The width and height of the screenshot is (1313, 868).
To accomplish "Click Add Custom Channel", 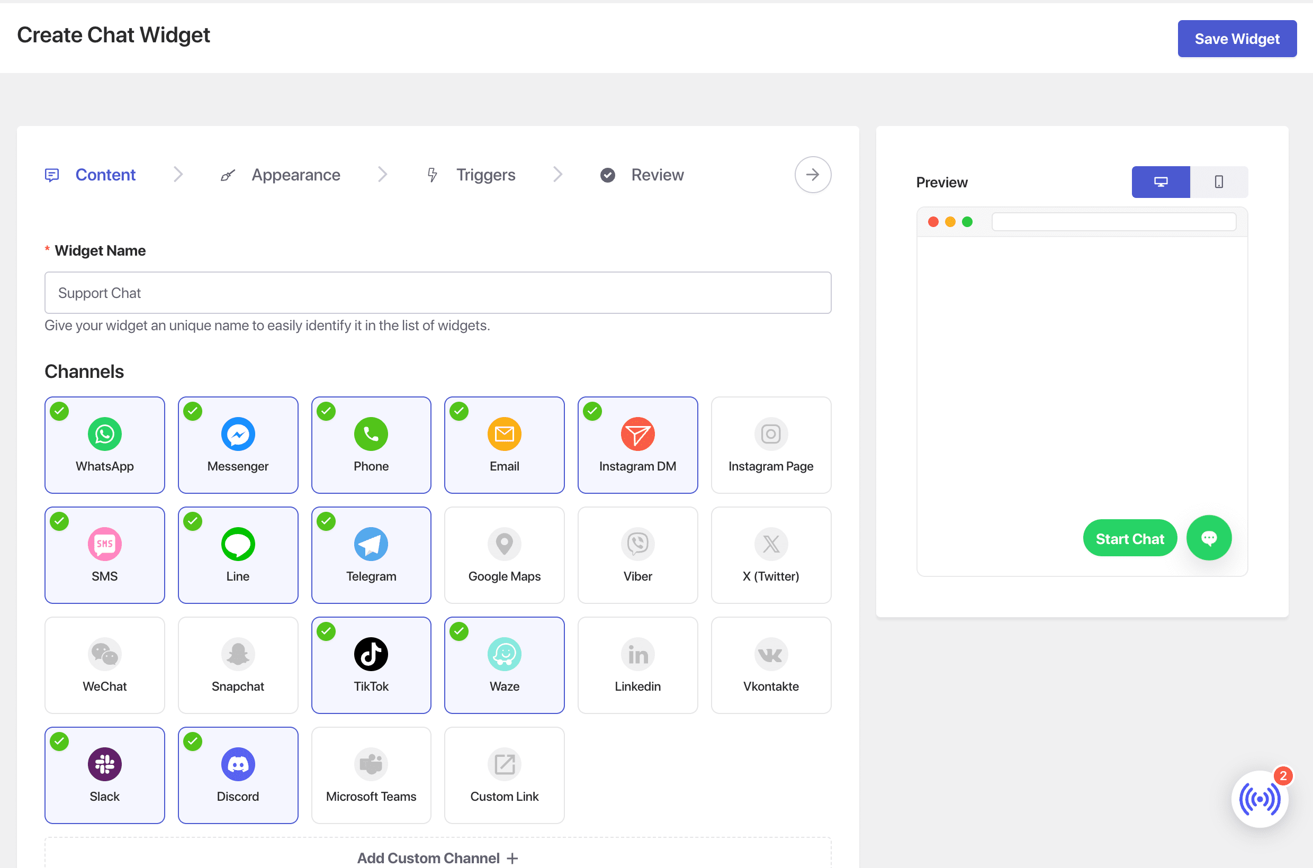I will click(437, 857).
